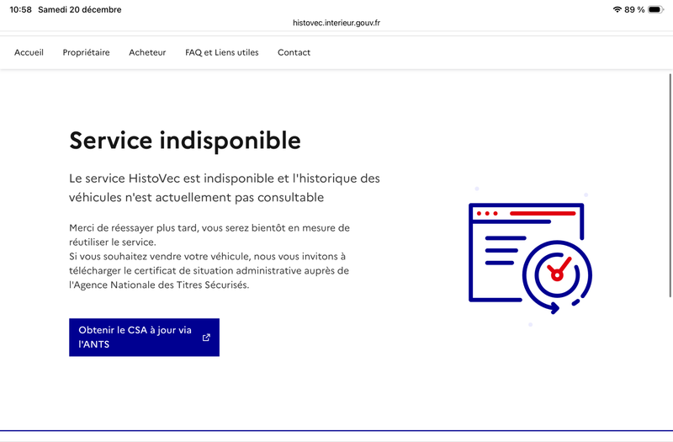Click the red clock icon in the illustration
The height and width of the screenshot is (442, 673).
(557, 270)
